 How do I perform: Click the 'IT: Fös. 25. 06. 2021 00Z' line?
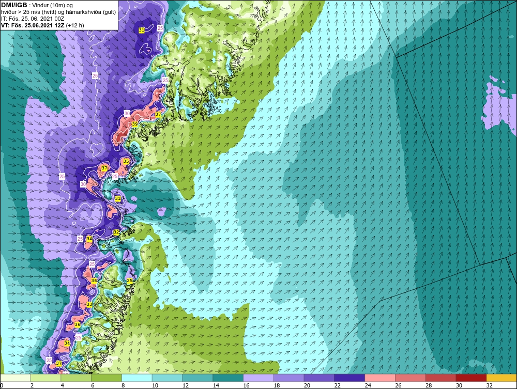(33, 19)
